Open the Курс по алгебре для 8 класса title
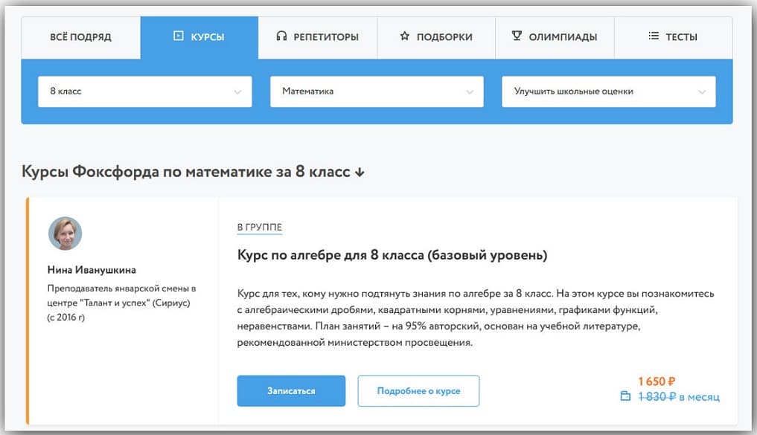 pos(392,255)
